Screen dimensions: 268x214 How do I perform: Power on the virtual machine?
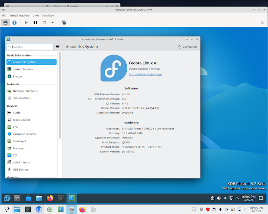(26, 23)
